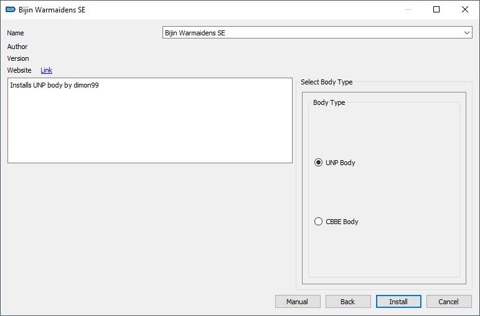This screenshot has height=316, width=480.
Task: Click the Website label
Action: point(19,70)
